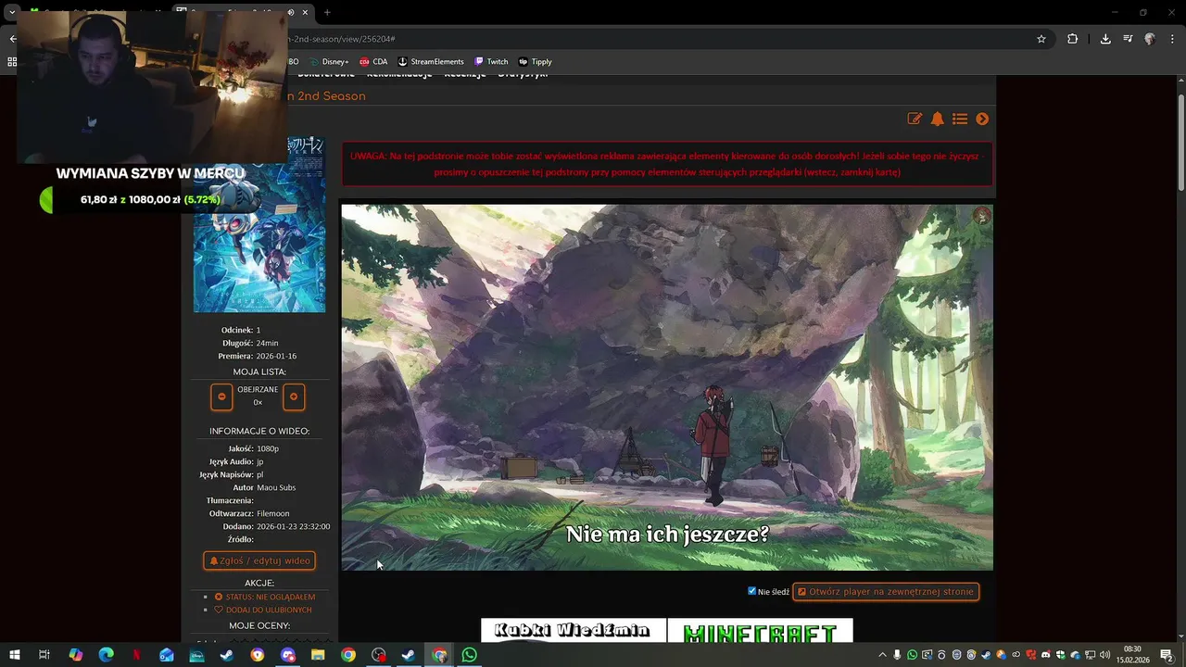Open Twitch bookmark
The width and height of the screenshot is (1186, 667).
point(491,62)
